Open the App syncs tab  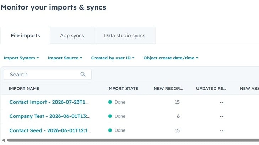(x=72, y=35)
